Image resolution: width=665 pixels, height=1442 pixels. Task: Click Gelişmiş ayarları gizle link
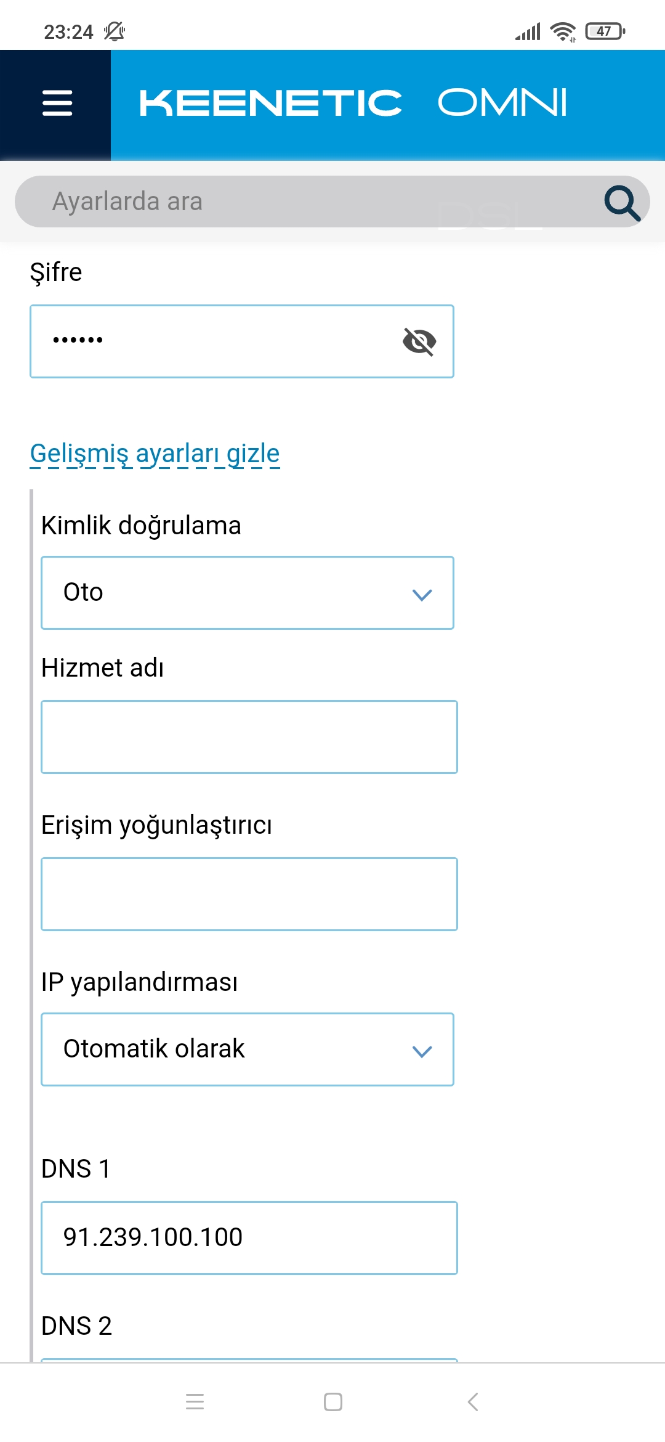pyautogui.click(x=155, y=454)
